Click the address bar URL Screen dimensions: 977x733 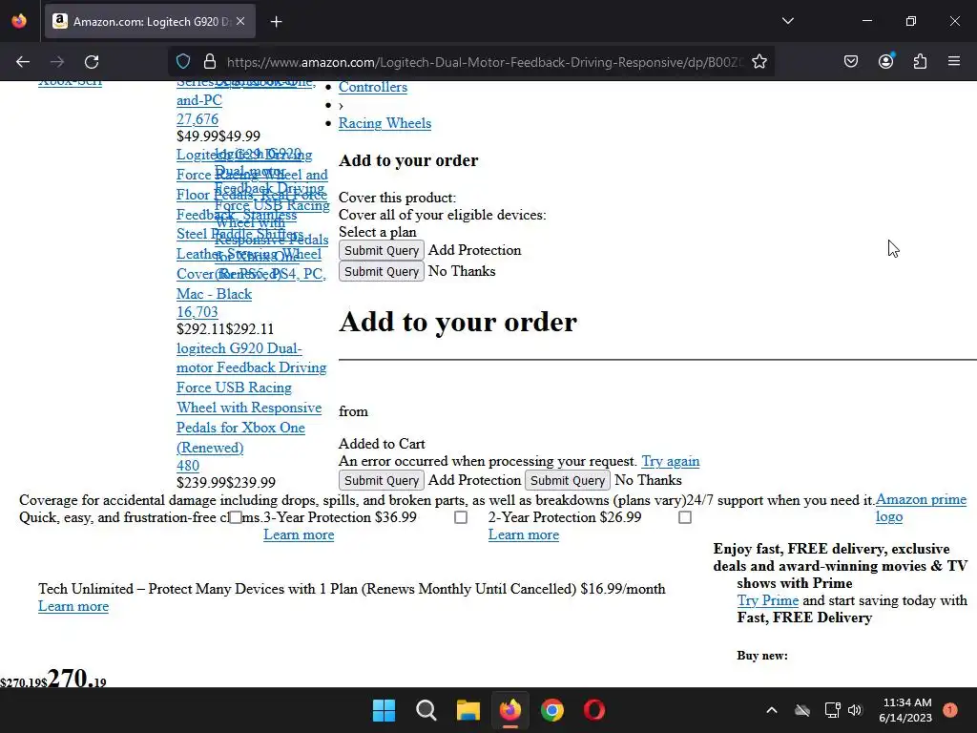485,62
